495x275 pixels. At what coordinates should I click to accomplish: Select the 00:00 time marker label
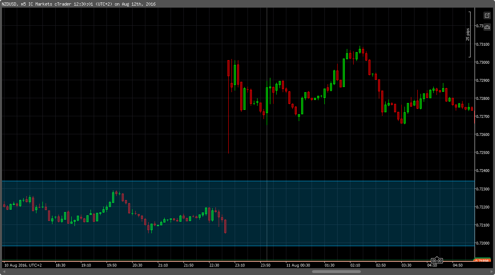point(437,261)
